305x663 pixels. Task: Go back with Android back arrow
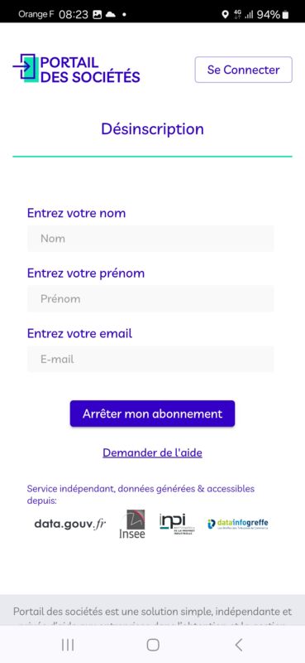(x=239, y=645)
